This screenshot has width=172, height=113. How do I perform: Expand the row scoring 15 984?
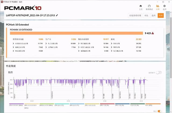pyautogui.click(x=79, y=44)
